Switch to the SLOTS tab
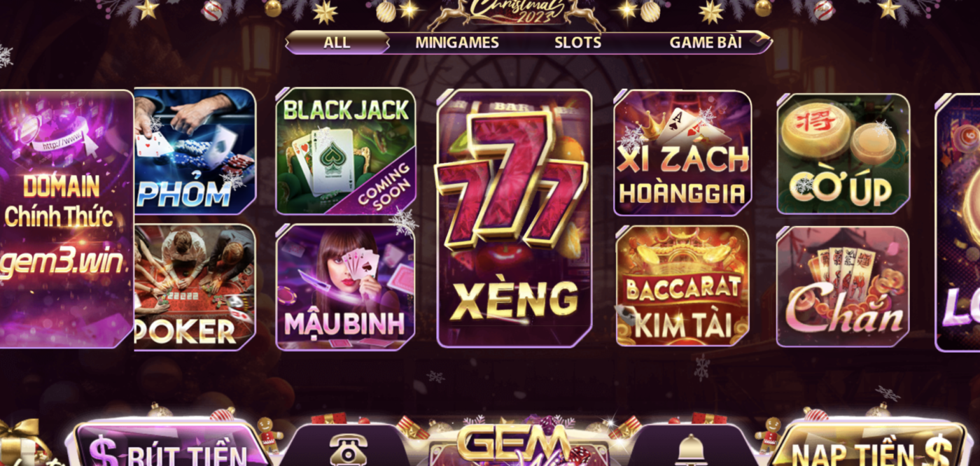 pos(577,43)
